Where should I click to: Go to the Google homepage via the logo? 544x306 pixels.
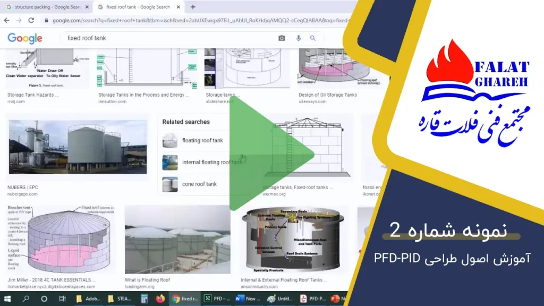25,38
